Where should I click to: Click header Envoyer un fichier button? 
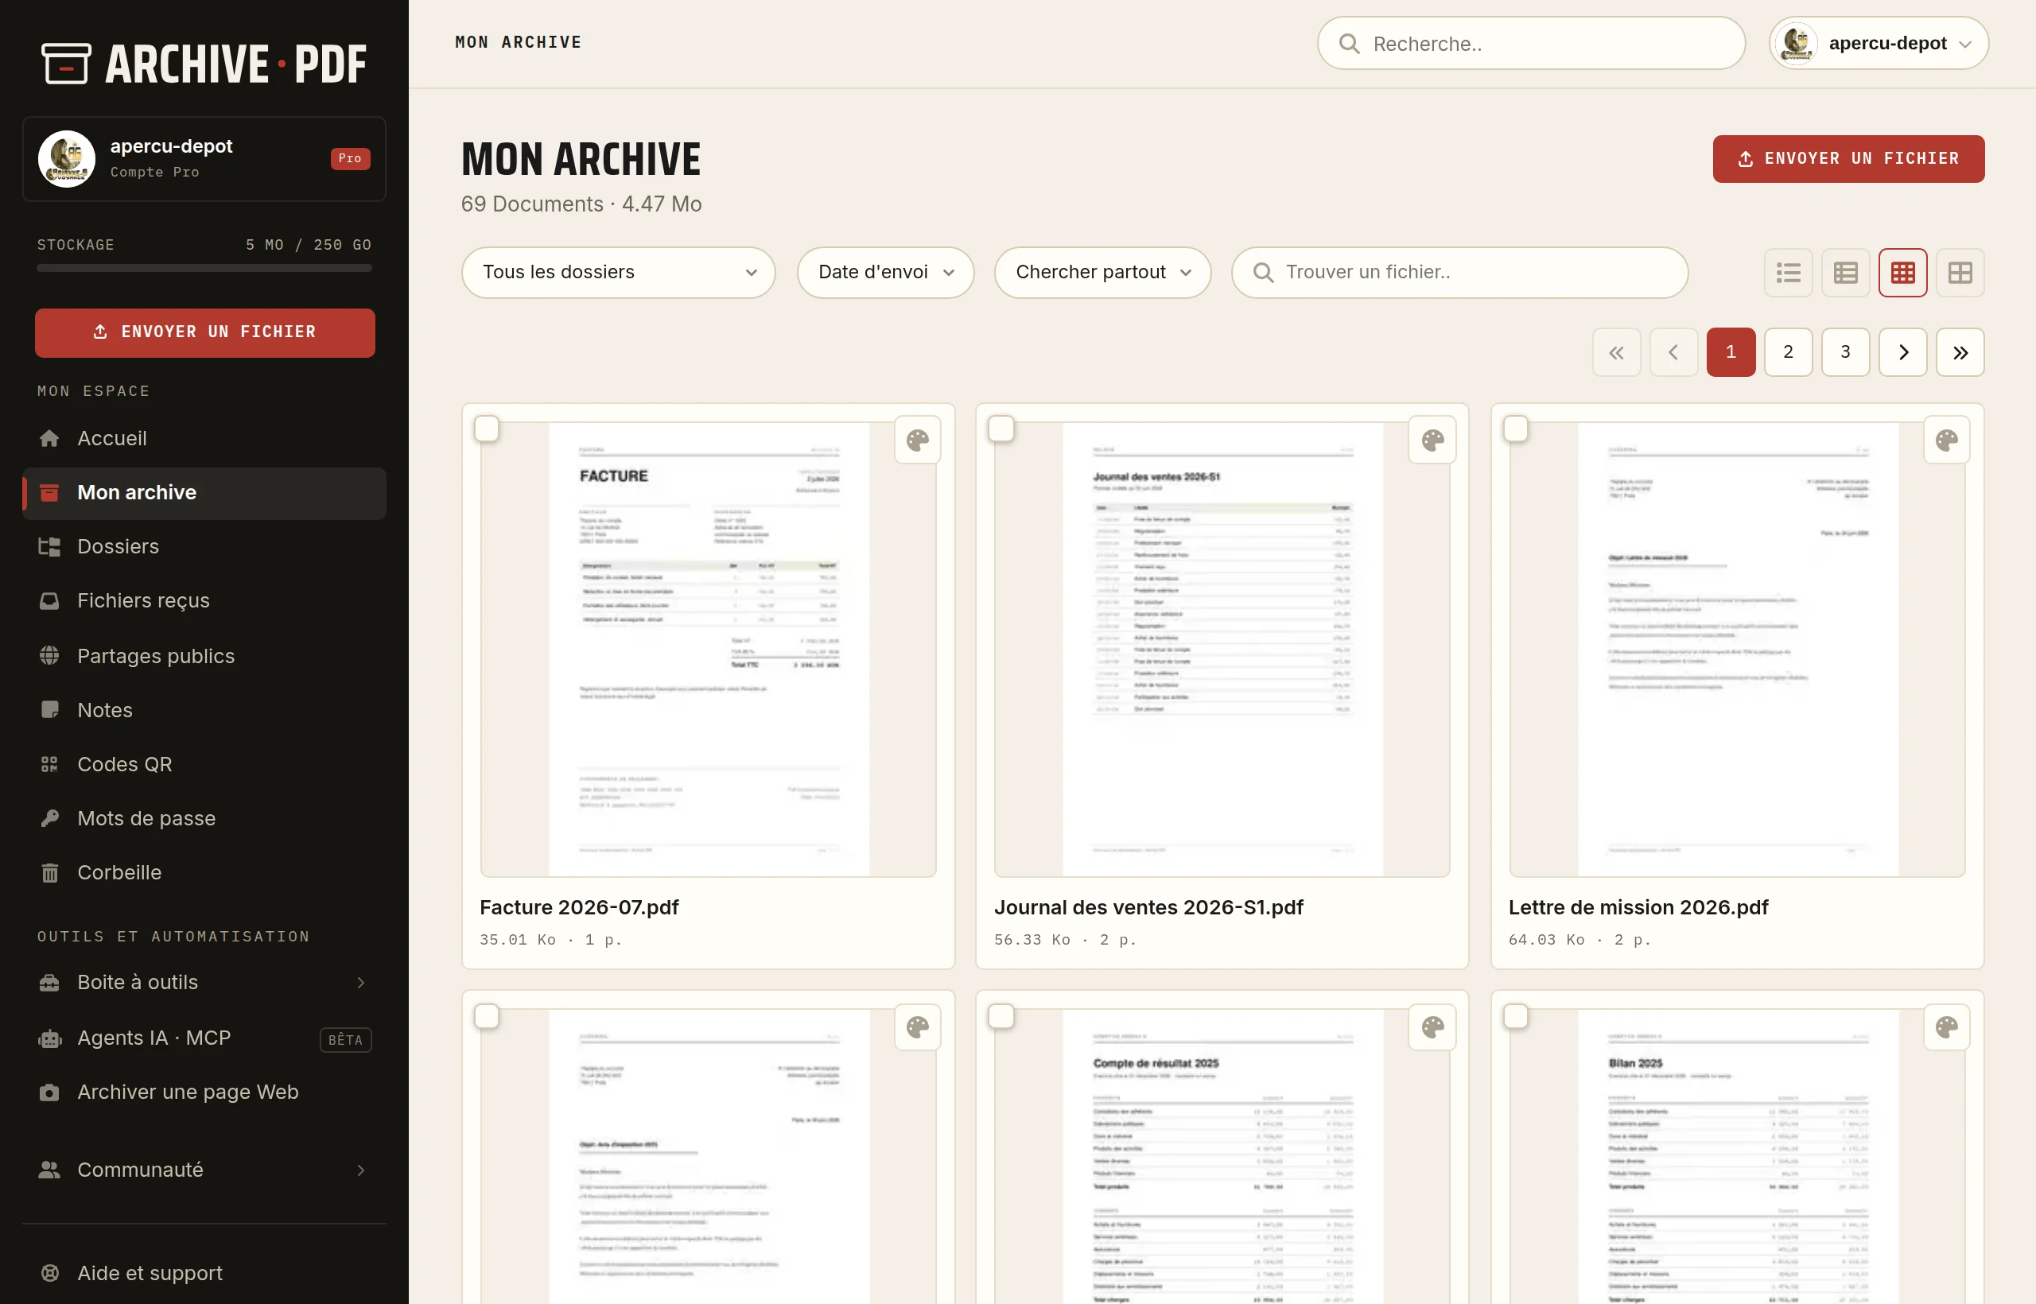click(1848, 158)
